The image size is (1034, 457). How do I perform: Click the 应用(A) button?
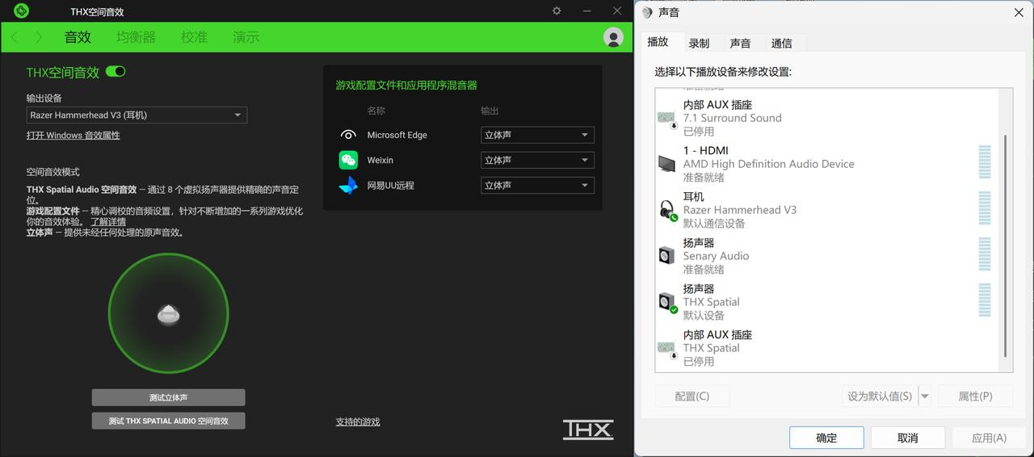[x=989, y=438]
